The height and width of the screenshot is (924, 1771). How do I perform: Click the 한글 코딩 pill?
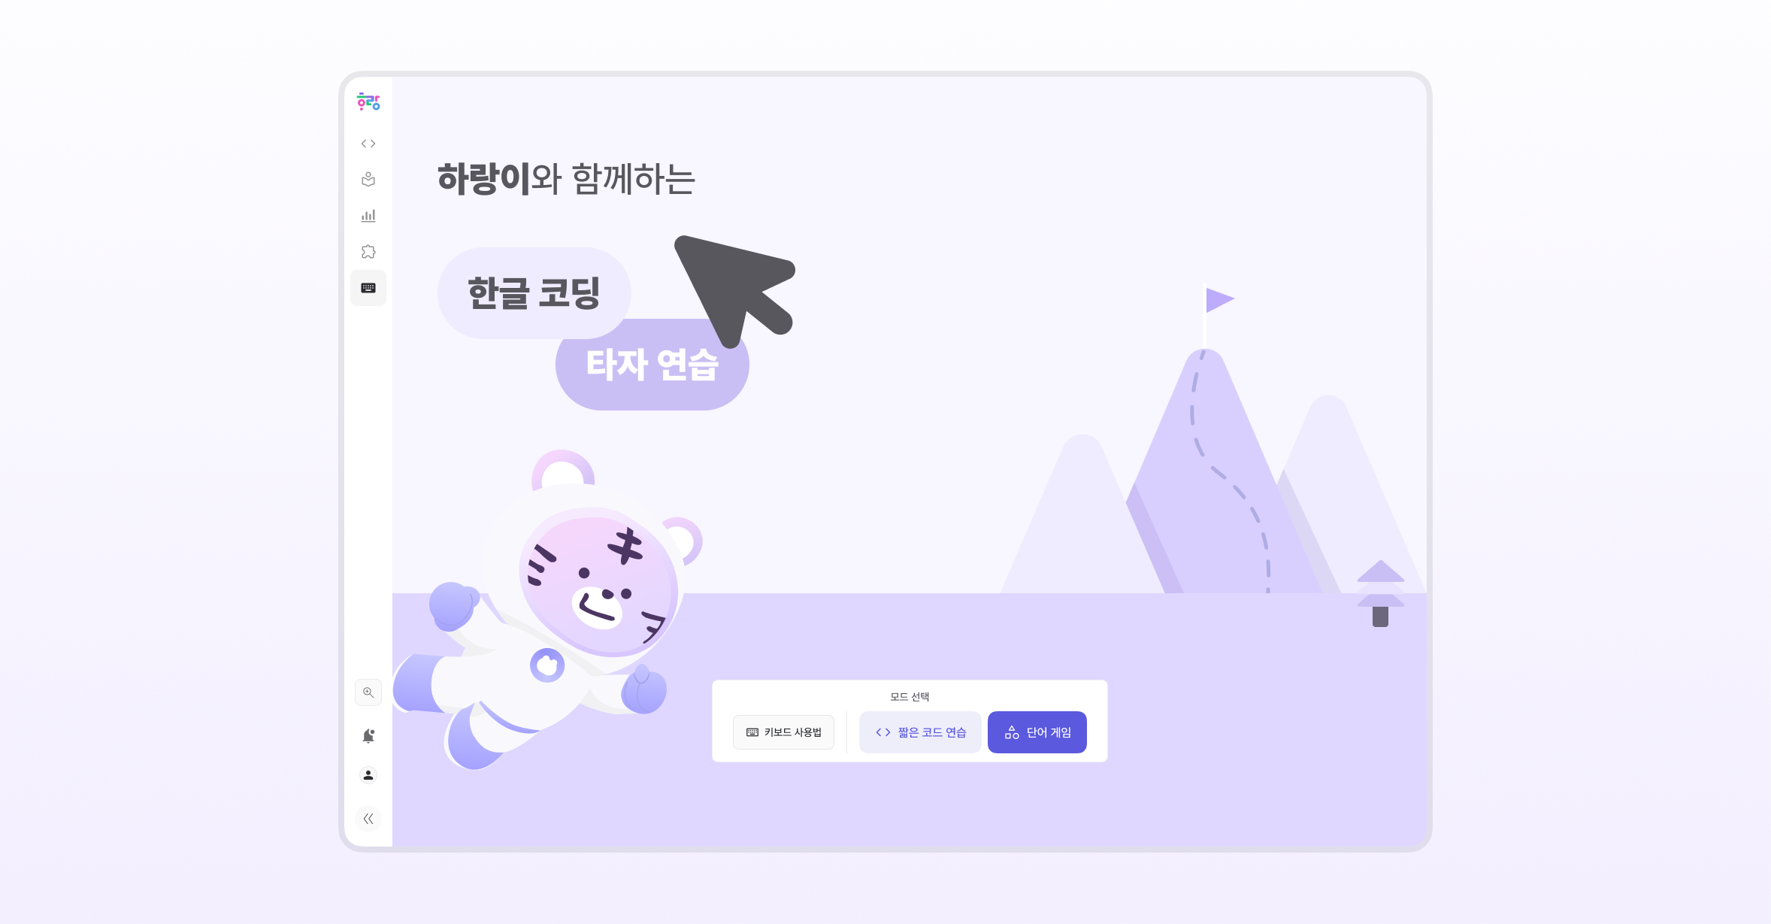[x=534, y=293]
